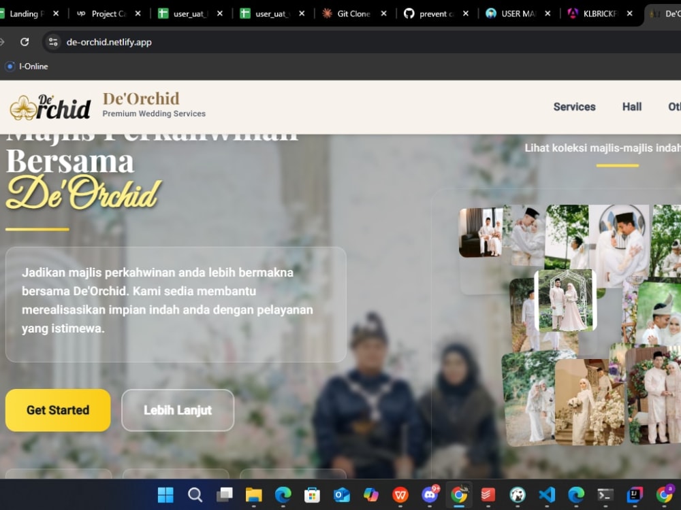681x510 pixels.
Task: Close the GitHub prevent tab
Action: tap(466, 14)
